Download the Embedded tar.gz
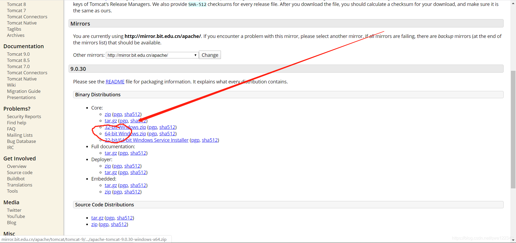Viewport: 516px width, 243px height. pyautogui.click(x=111, y=185)
